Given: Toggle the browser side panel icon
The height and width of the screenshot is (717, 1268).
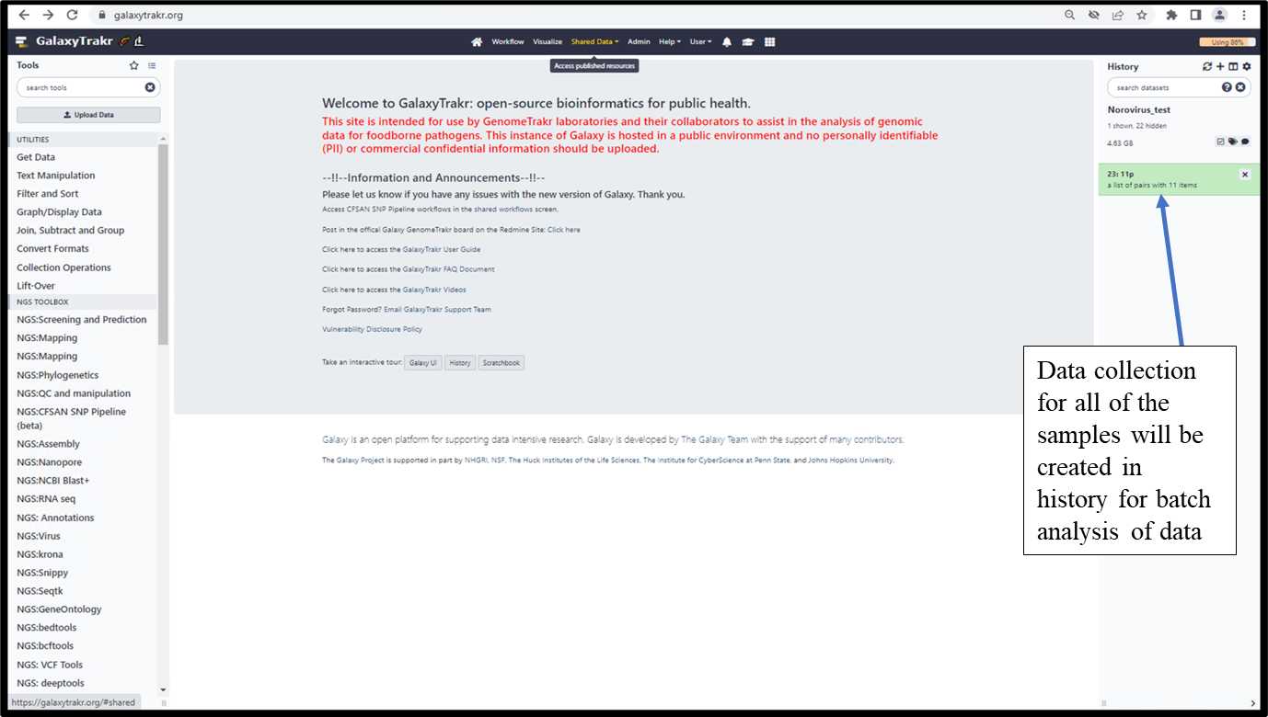Looking at the screenshot, I should coord(1195,15).
